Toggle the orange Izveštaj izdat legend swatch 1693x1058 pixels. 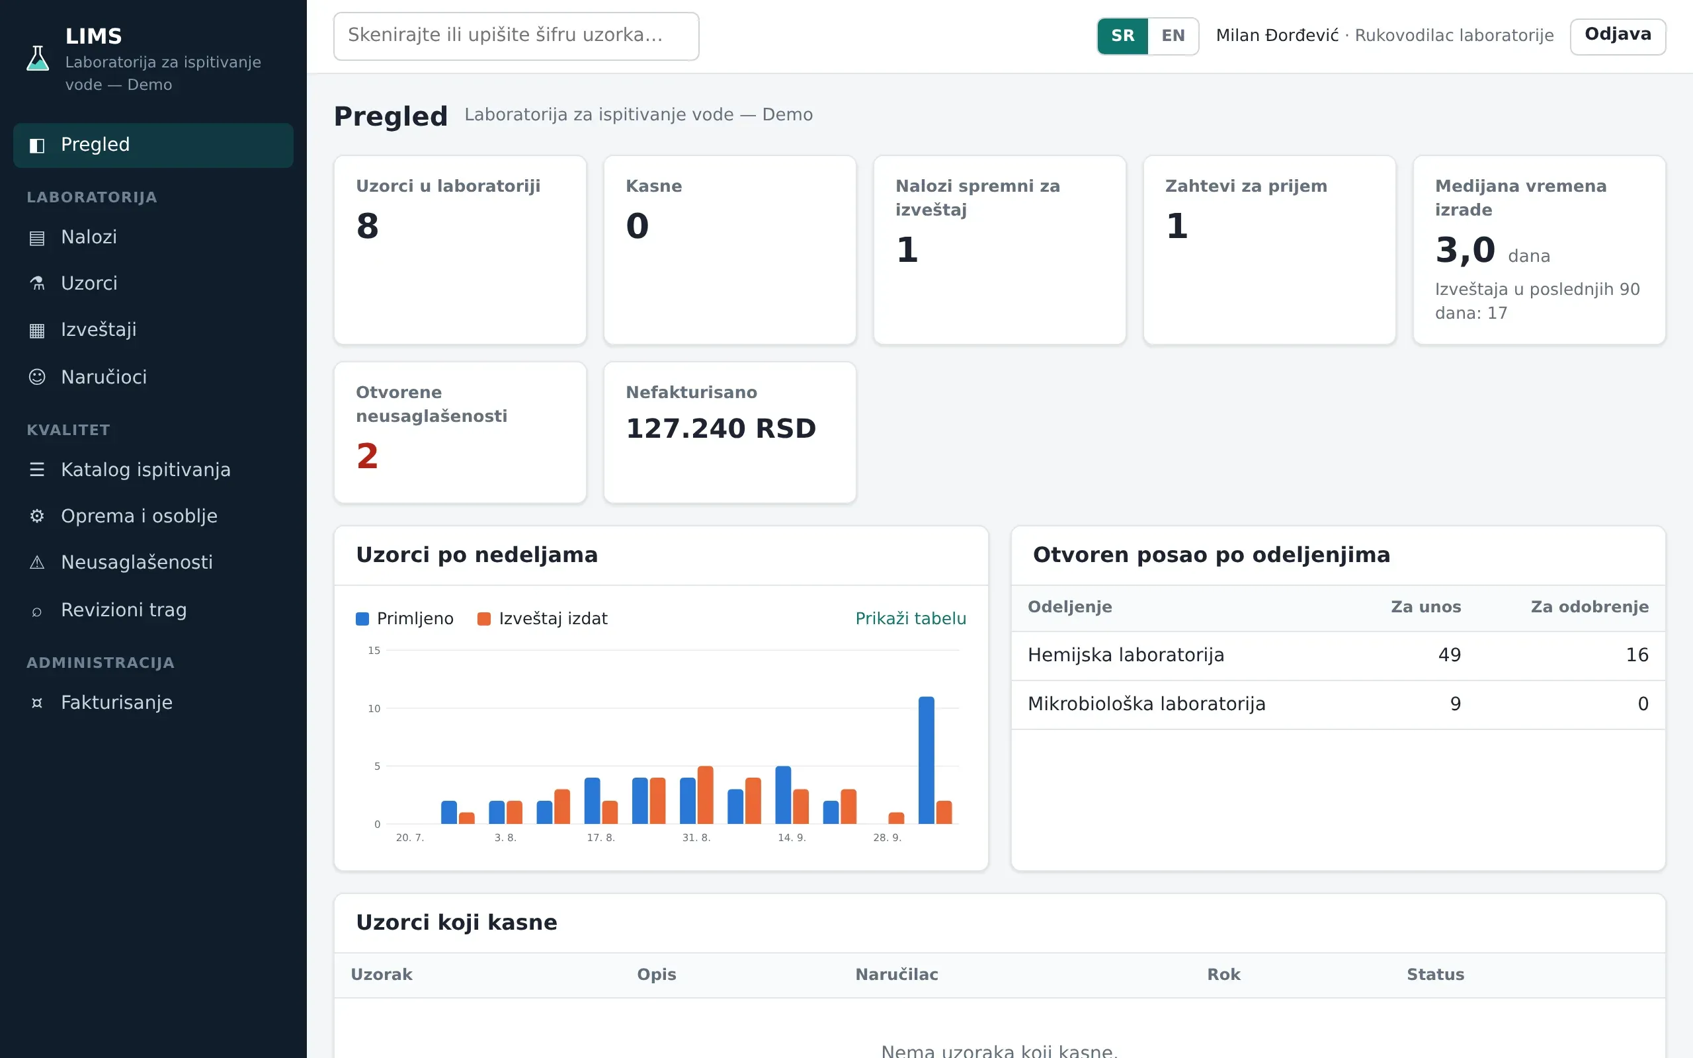click(483, 618)
